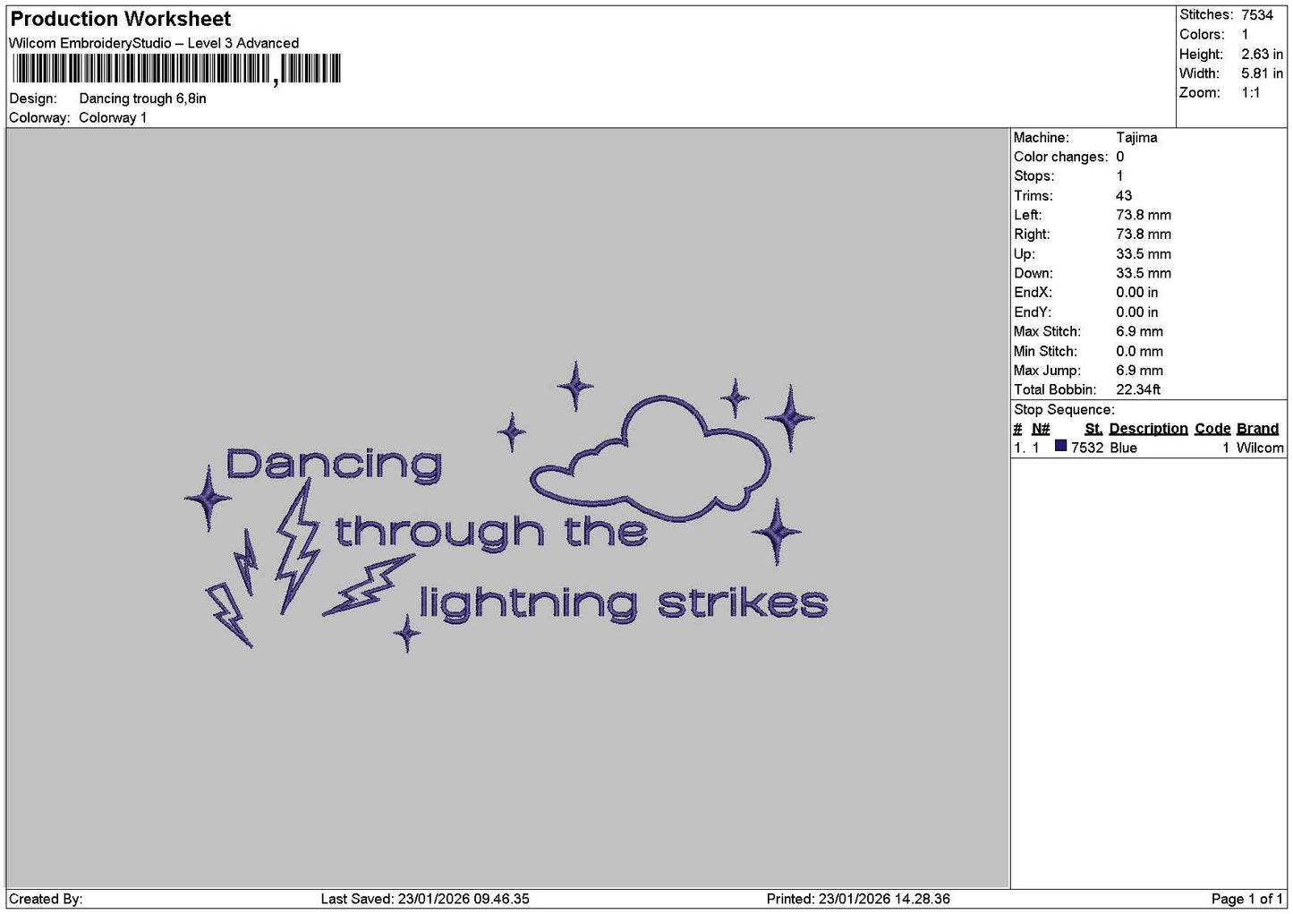Click the "Code" column header
This screenshot has width=1293, height=914.
pyautogui.click(x=1212, y=429)
